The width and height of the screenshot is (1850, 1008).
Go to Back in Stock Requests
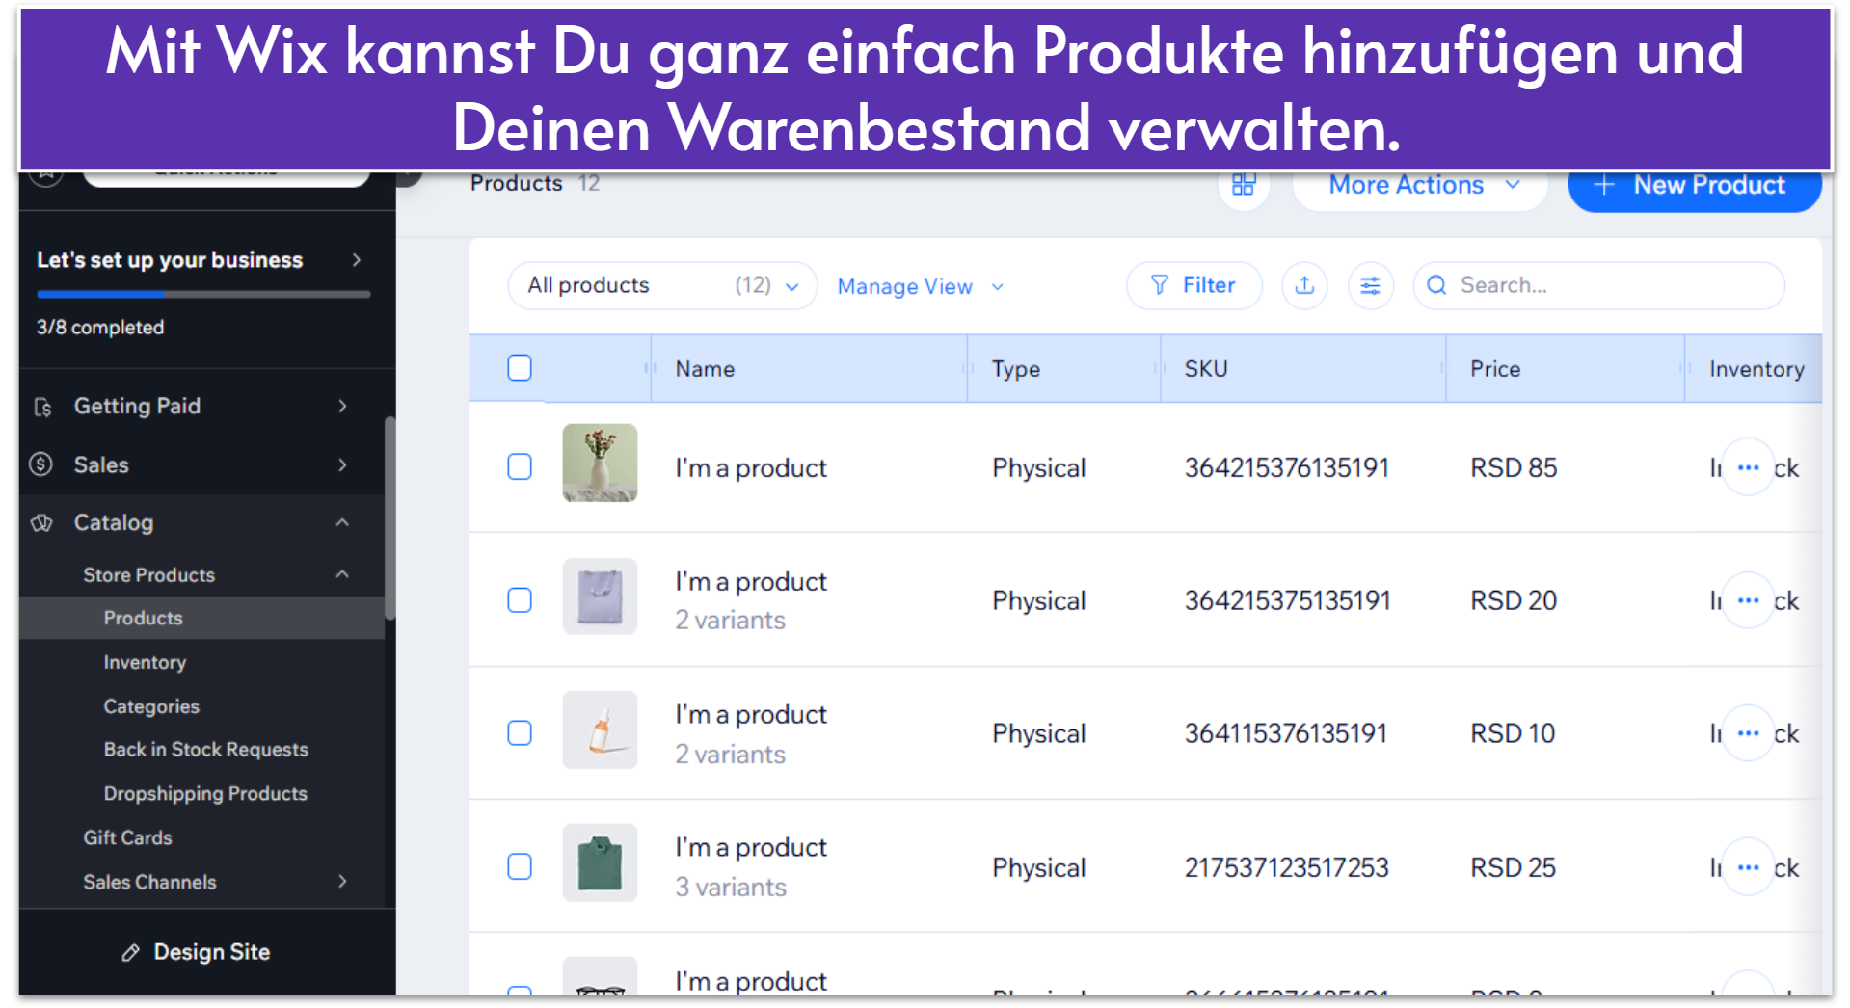coord(205,749)
